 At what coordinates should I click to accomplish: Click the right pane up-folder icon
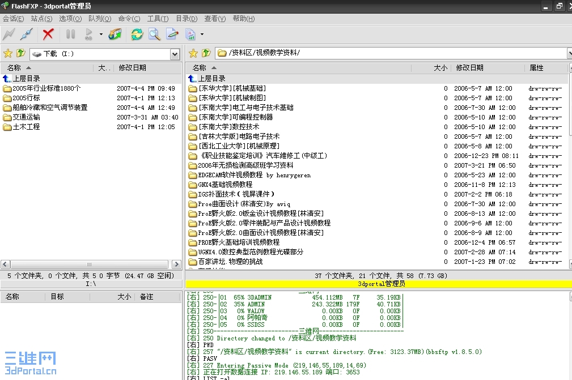coord(206,54)
